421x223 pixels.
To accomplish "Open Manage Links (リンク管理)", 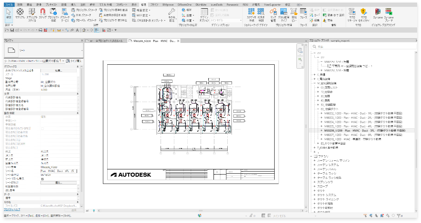I will pyautogui.click(x=273, y=15).
